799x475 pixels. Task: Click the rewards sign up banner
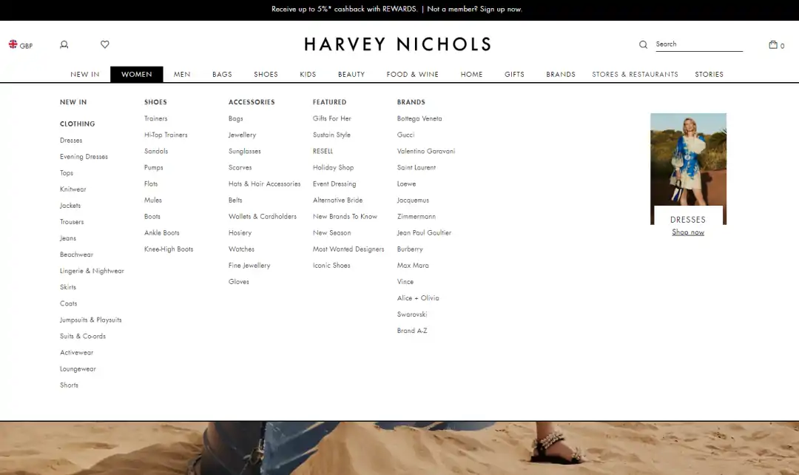click(397, 9)
